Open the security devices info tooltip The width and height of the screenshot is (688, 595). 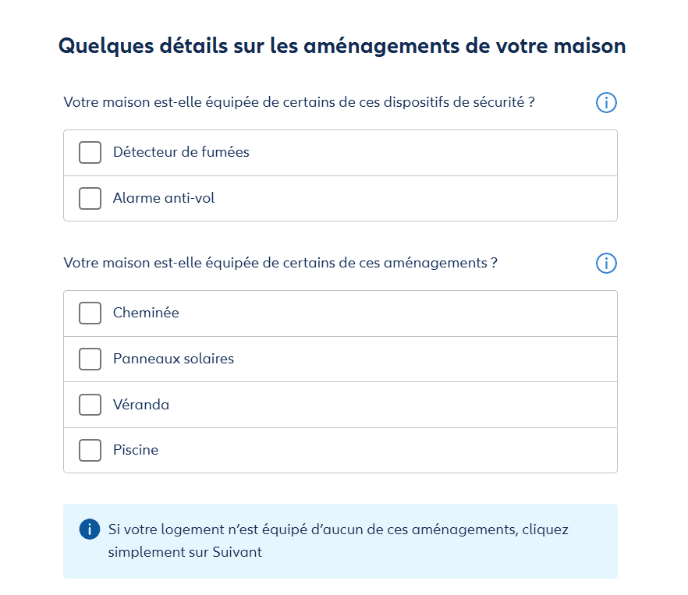coord(606,102)
